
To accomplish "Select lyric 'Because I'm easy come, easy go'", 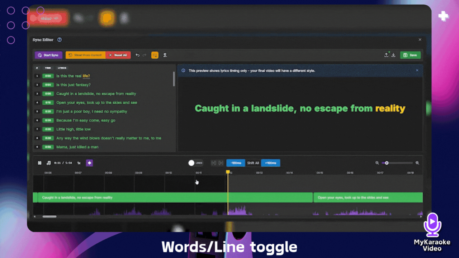I will pyautogui.click(x=86, y=120).
